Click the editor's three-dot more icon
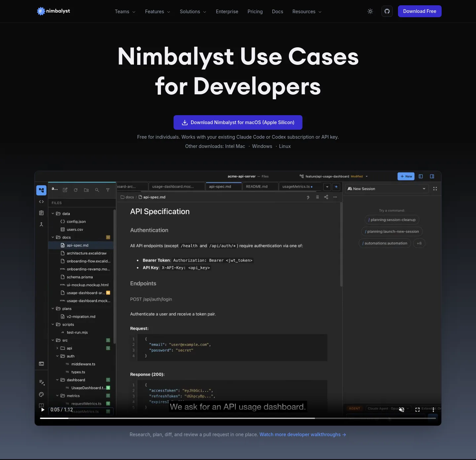The width and height of the screenshot is (476, 460). (x=335, y=197)
